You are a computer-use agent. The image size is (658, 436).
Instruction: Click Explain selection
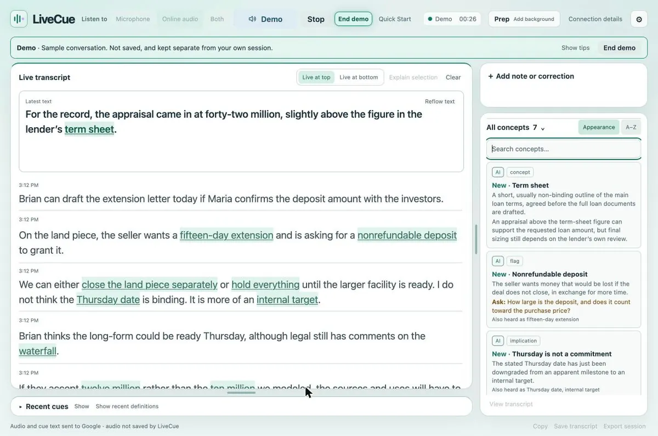click(413, 77)
